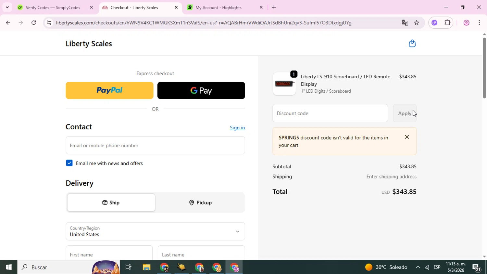Click the address bar URL
The height and width of the screenshot is (274, 487).
point(204,23)
